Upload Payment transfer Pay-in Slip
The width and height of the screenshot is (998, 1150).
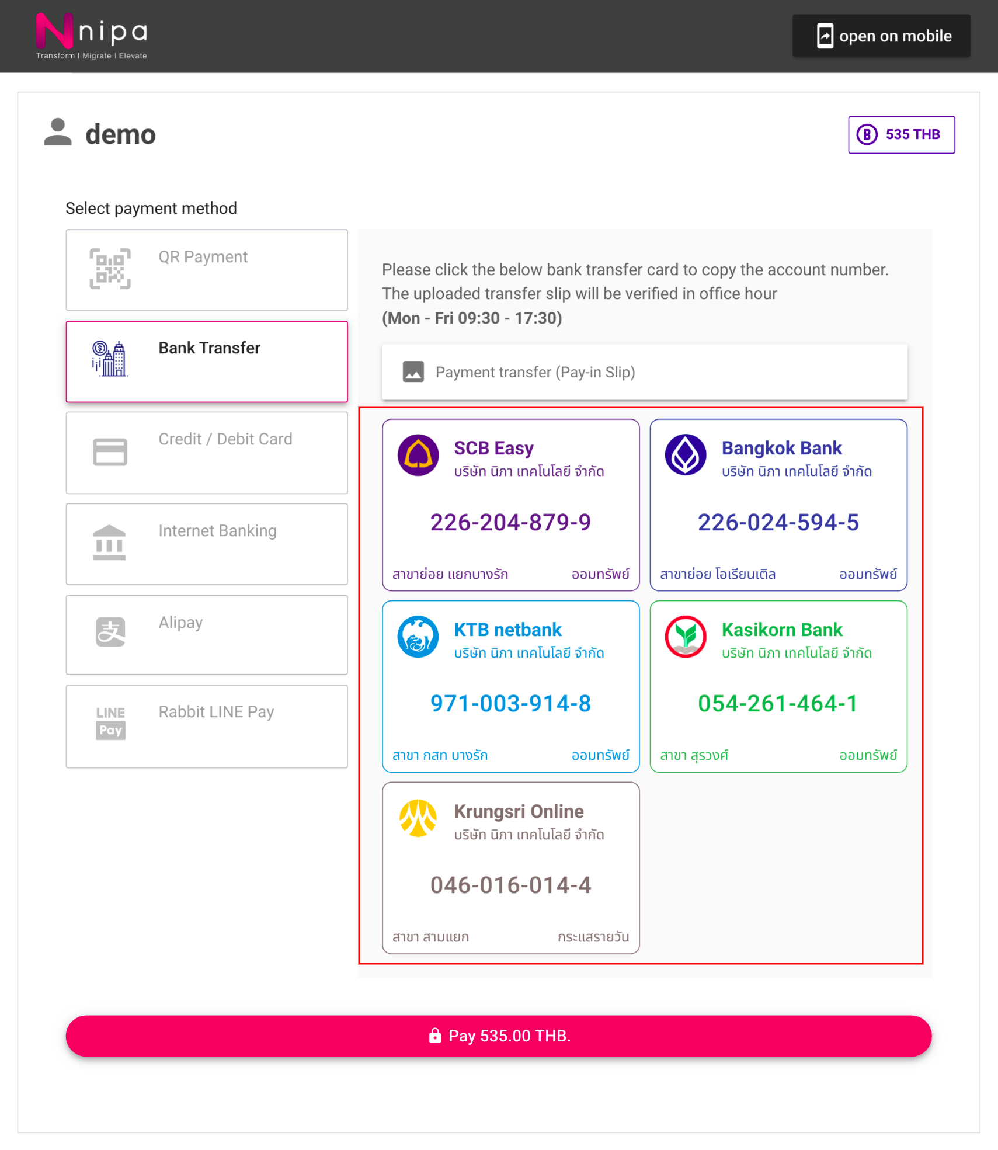point(645,372)
